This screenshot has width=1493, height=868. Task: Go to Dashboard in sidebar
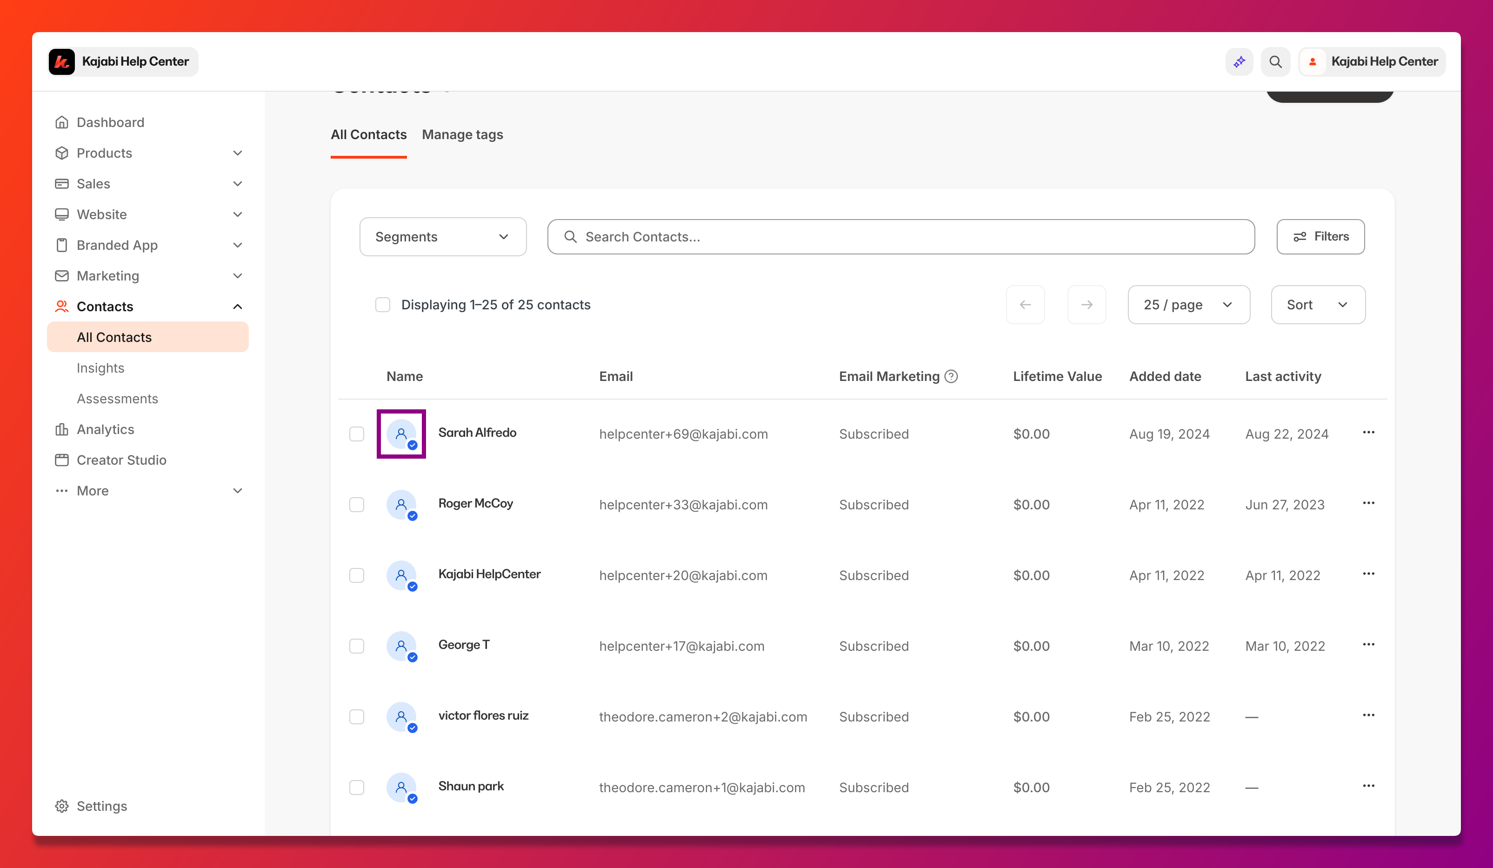pyautogui.click(x=110, y=122)
